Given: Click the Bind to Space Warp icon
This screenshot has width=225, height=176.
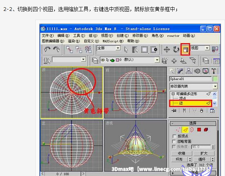Looking at the screenshot, I should [x=88, y=49].
